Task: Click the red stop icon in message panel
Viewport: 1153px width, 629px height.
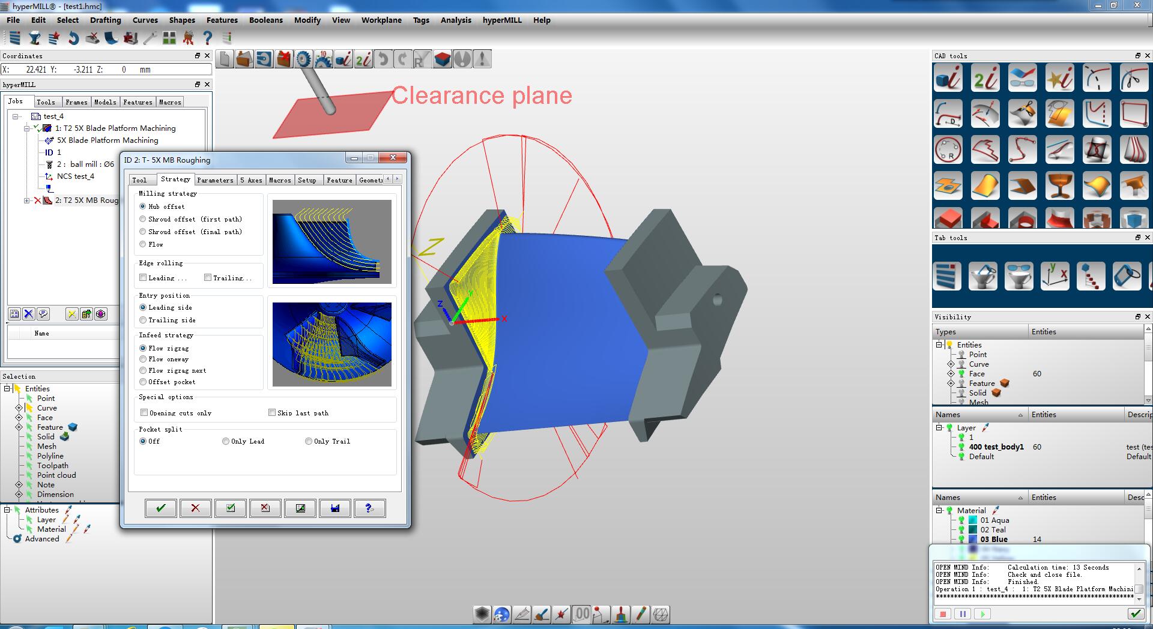Action: click(x=943, y=614)
